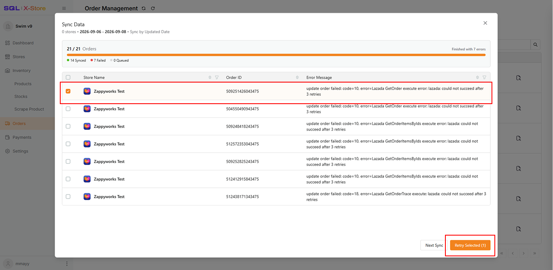Open the hamburger sidebar toggle icon

click(x=64, y=8)
